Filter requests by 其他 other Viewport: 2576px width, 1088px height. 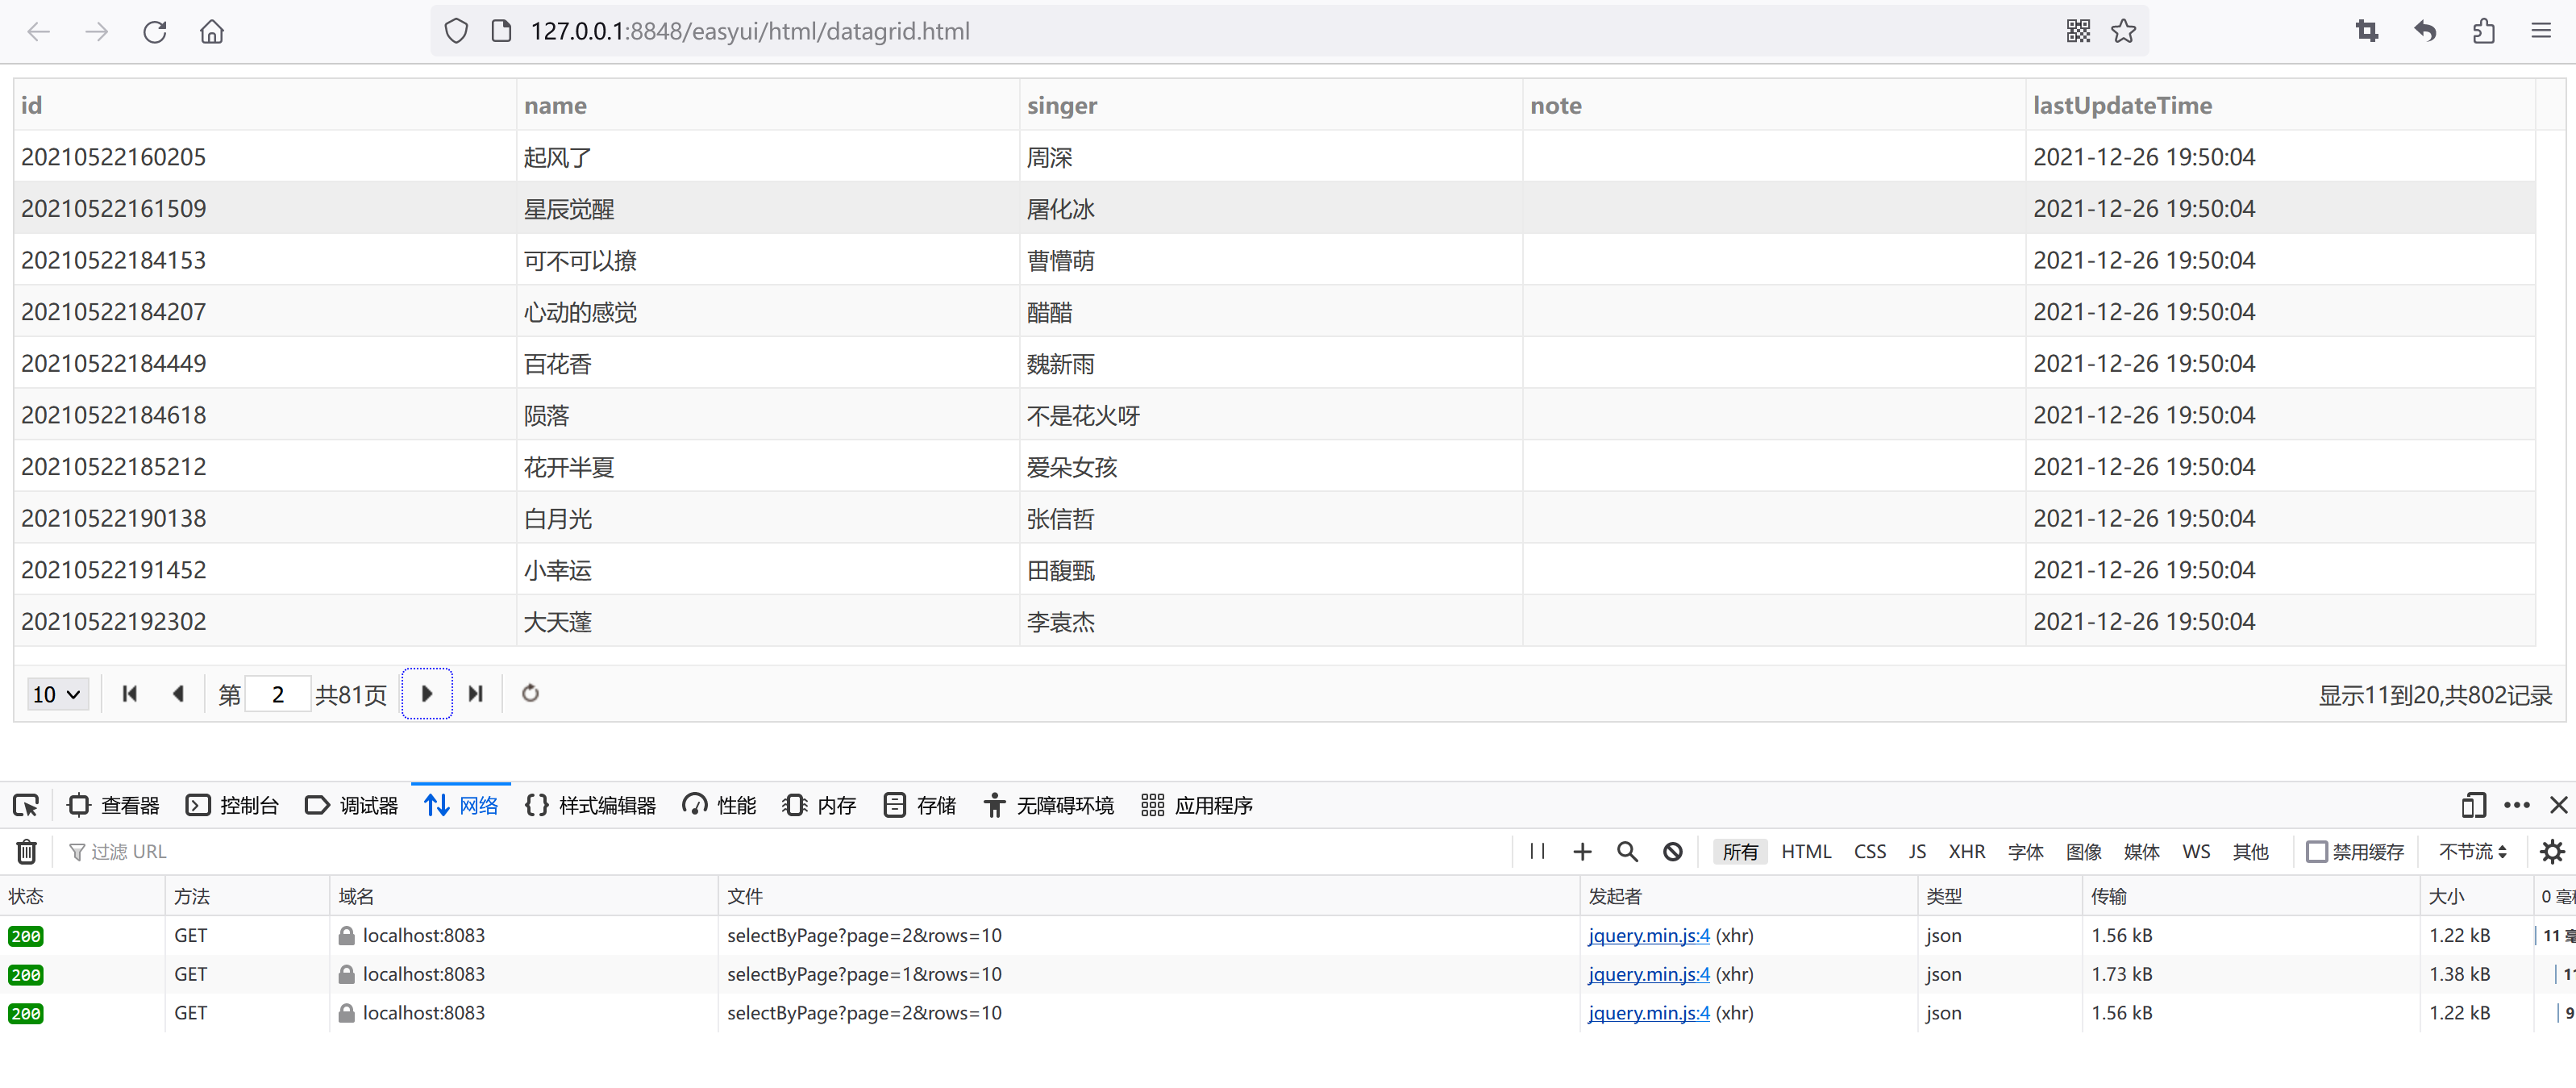(x=2251, y=852)
